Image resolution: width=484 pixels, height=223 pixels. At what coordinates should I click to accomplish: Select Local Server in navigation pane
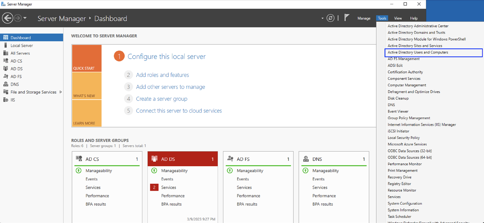pos(22,45)
